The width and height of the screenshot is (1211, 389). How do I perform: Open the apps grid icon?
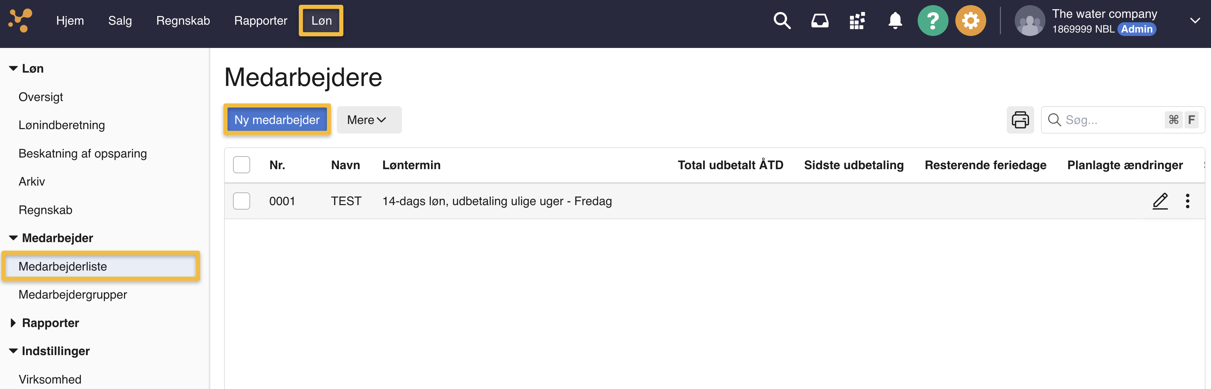coord(857,21)
